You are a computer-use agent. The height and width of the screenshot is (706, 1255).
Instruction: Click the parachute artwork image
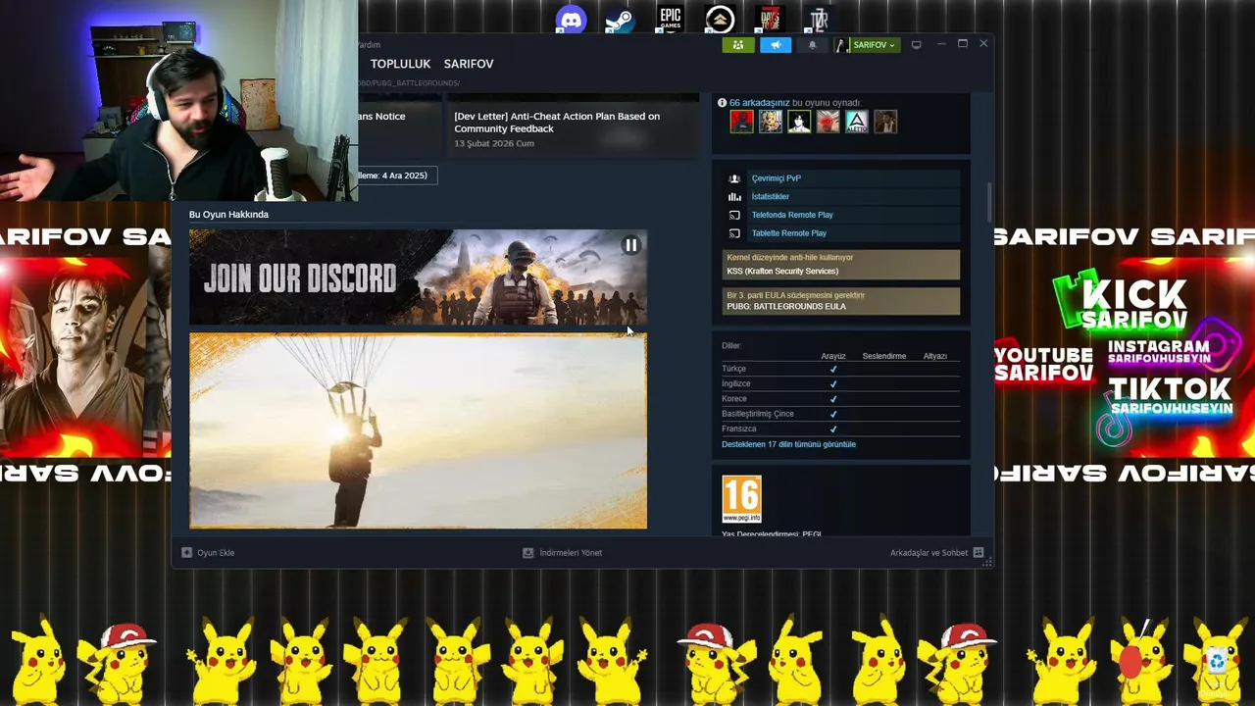(418, 431)
